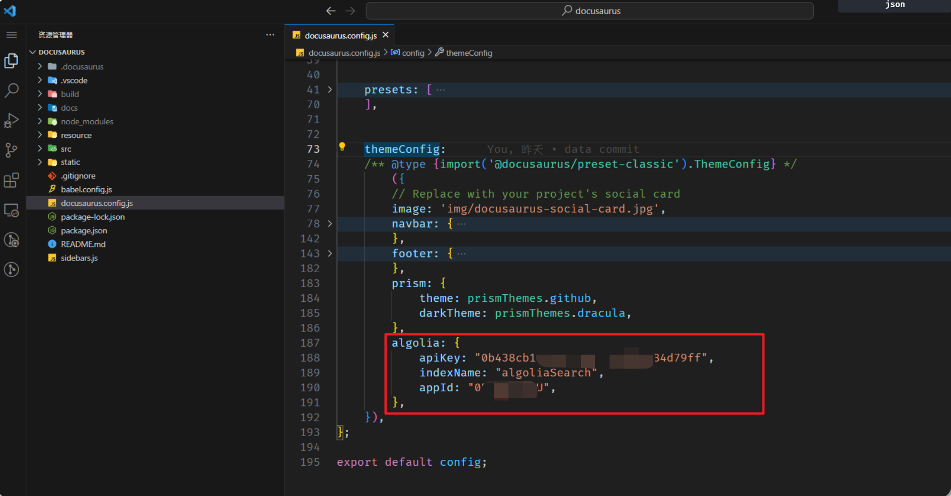Open Remote Explorer view icon
Screen dimensions: 951x496
(x=11, y=210)
